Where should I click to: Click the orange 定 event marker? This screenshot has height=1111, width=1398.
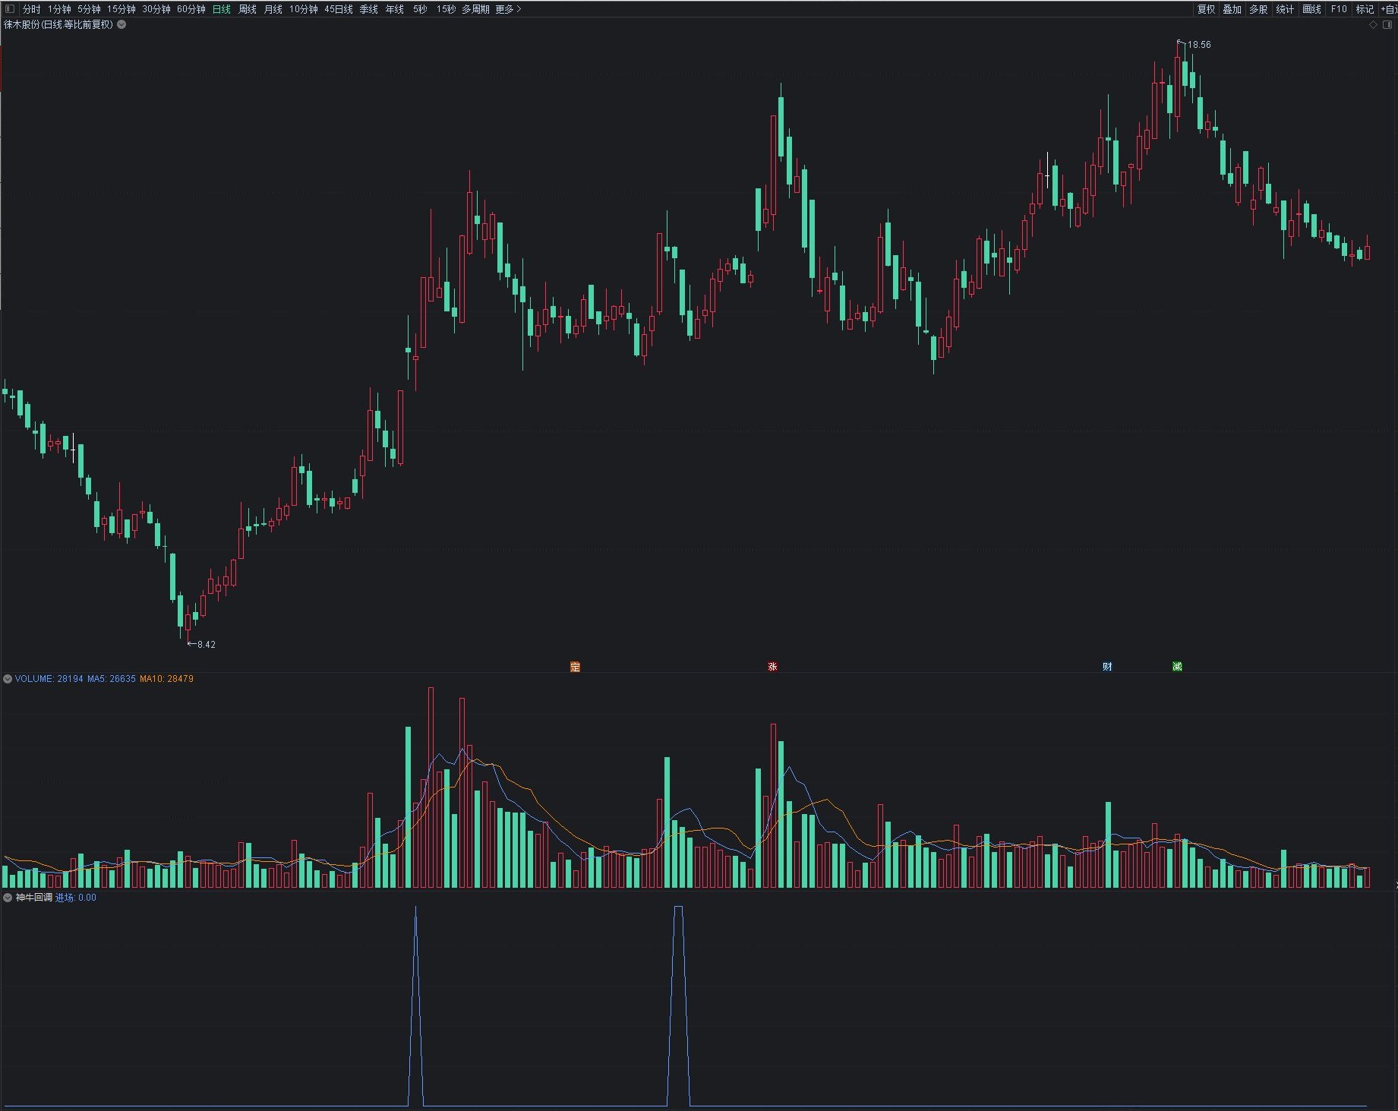(575, 667)
